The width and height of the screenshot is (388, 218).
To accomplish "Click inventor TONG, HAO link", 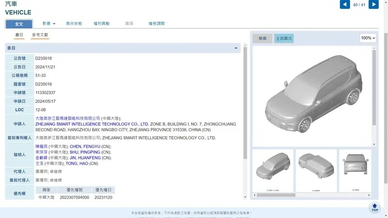I will click(79, 164).
